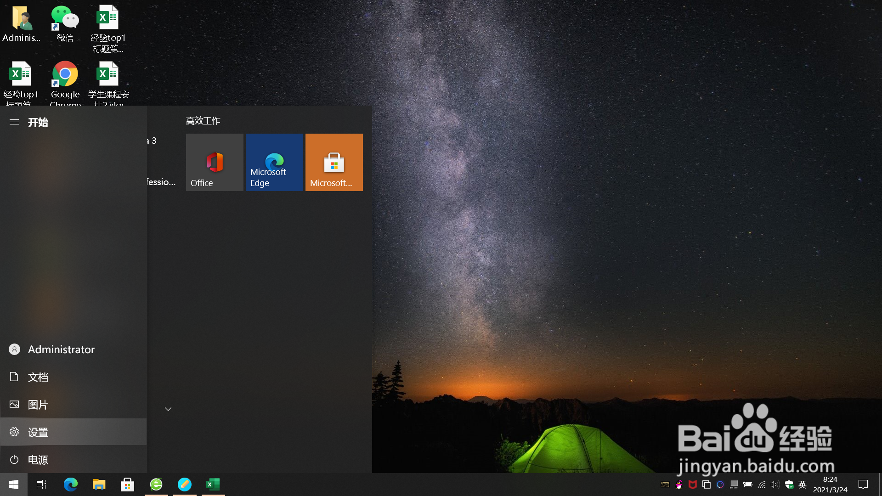Image resolution: width=882 pixels, height=496 pixels.
Task: Open the Office tile
Action: (x=215, y=162)
